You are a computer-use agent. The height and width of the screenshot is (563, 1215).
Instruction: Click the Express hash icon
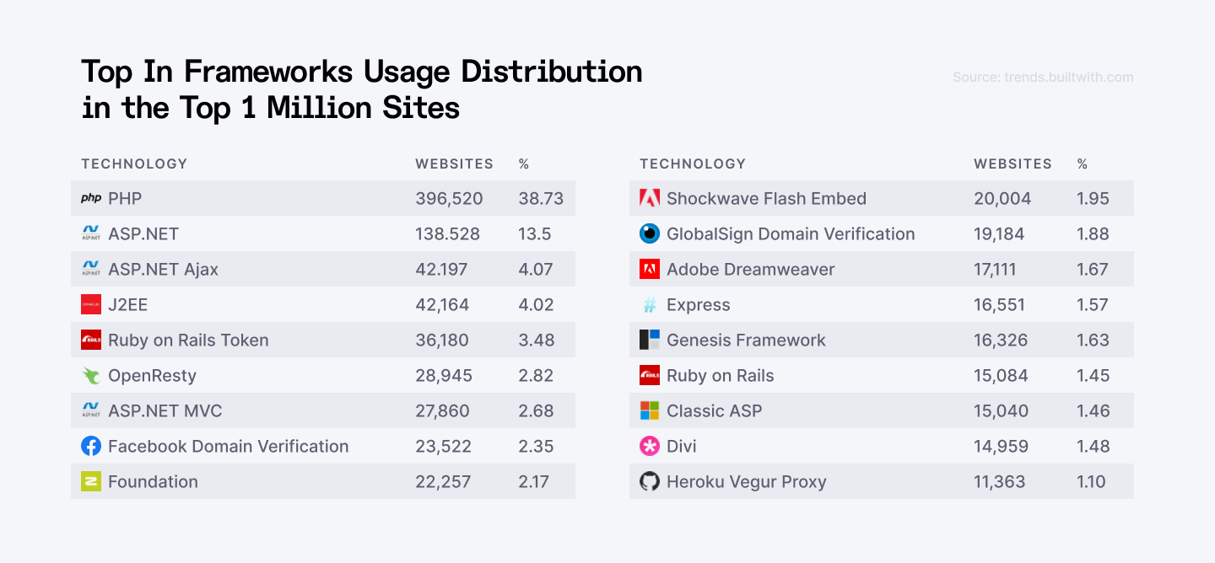[650, 305]
